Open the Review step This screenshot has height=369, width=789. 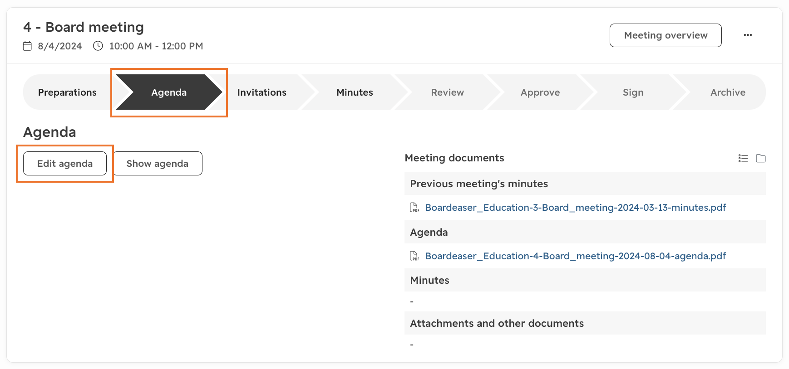coord(448,92)
